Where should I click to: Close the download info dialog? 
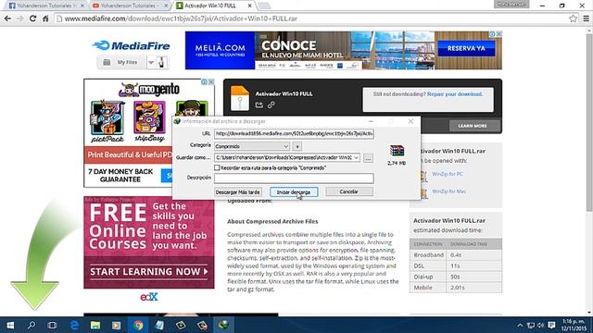pyautogui.click(x=410, y=121)
